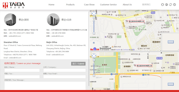Focus the 传真 / Fax input field
179x92 pixels.
click(x=22, y=77)
